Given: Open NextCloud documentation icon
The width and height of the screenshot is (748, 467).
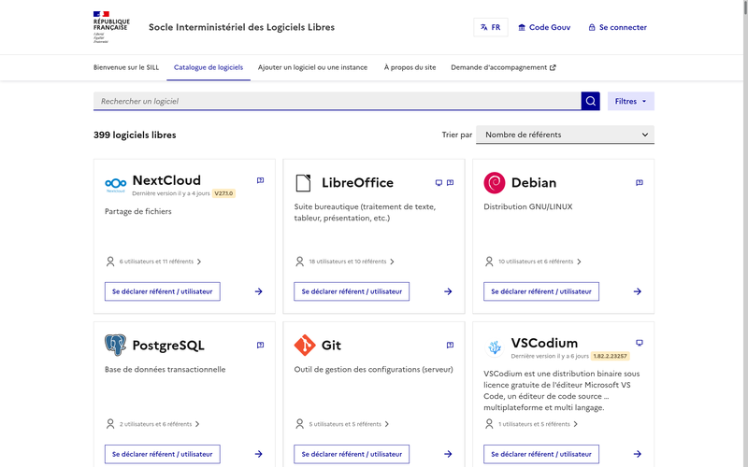Looking at the screenshot, I should point(261,180).
